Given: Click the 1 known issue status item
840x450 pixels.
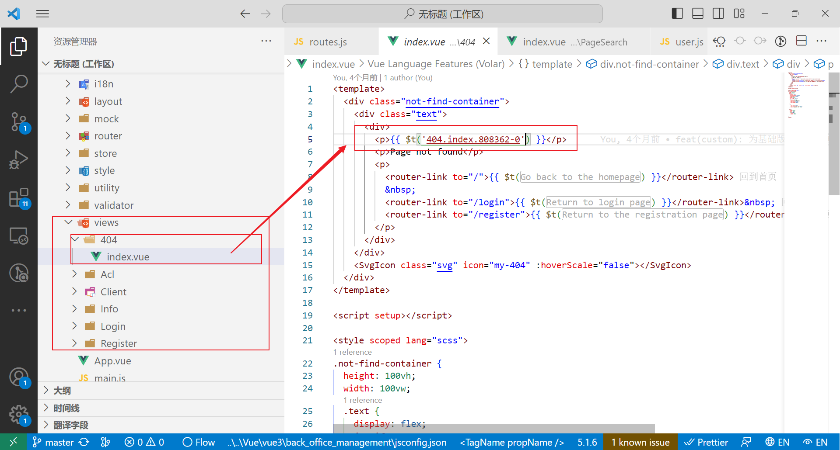Looking at the screenshot, I should (640, 442).
